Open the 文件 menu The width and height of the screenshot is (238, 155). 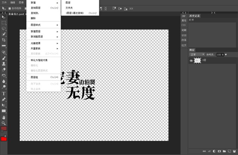point(4,2)
